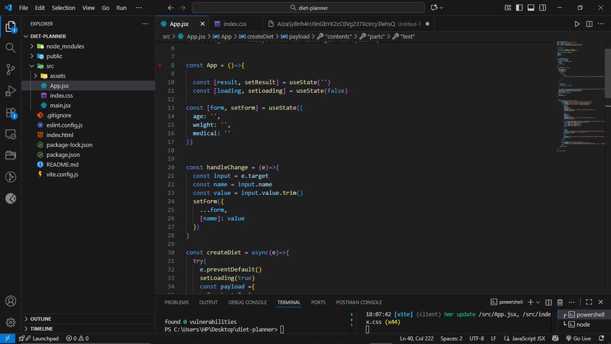Image resolution: width=611 pixels, height=344 pixels.
Task: Open Explorer Views and More Actions ellipsis
Action: point(145,23)
